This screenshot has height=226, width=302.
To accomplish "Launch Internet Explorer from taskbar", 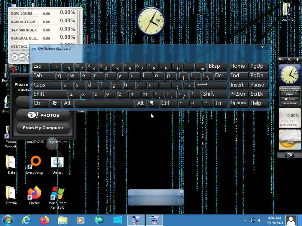I will (x=26, y=220).
